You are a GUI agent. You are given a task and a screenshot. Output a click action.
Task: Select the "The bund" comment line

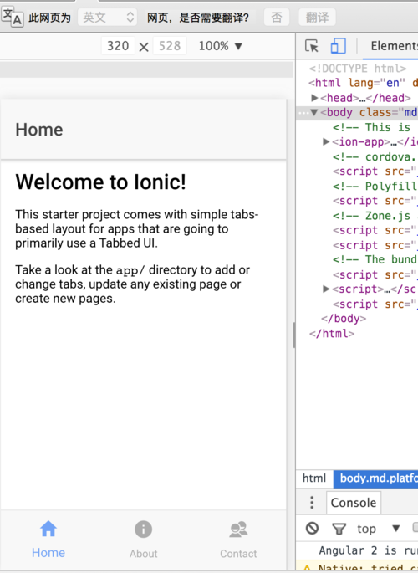click(x=375, y=259)
